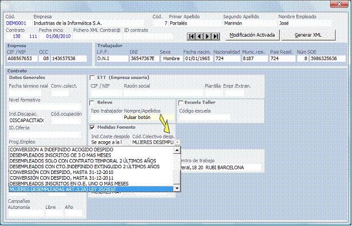This screenshot has width=352, height=226.
Task: Enable the Relevo checkbox
Action: coord(92,102)
